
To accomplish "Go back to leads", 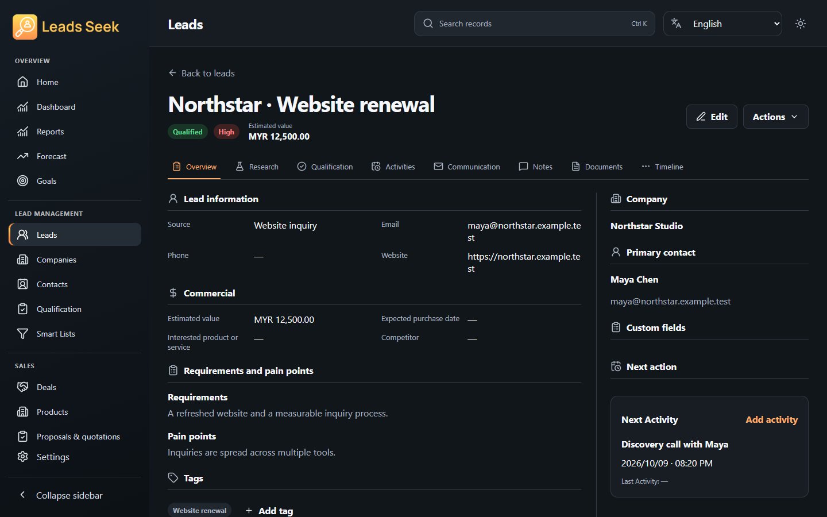I will pos(202,73).
